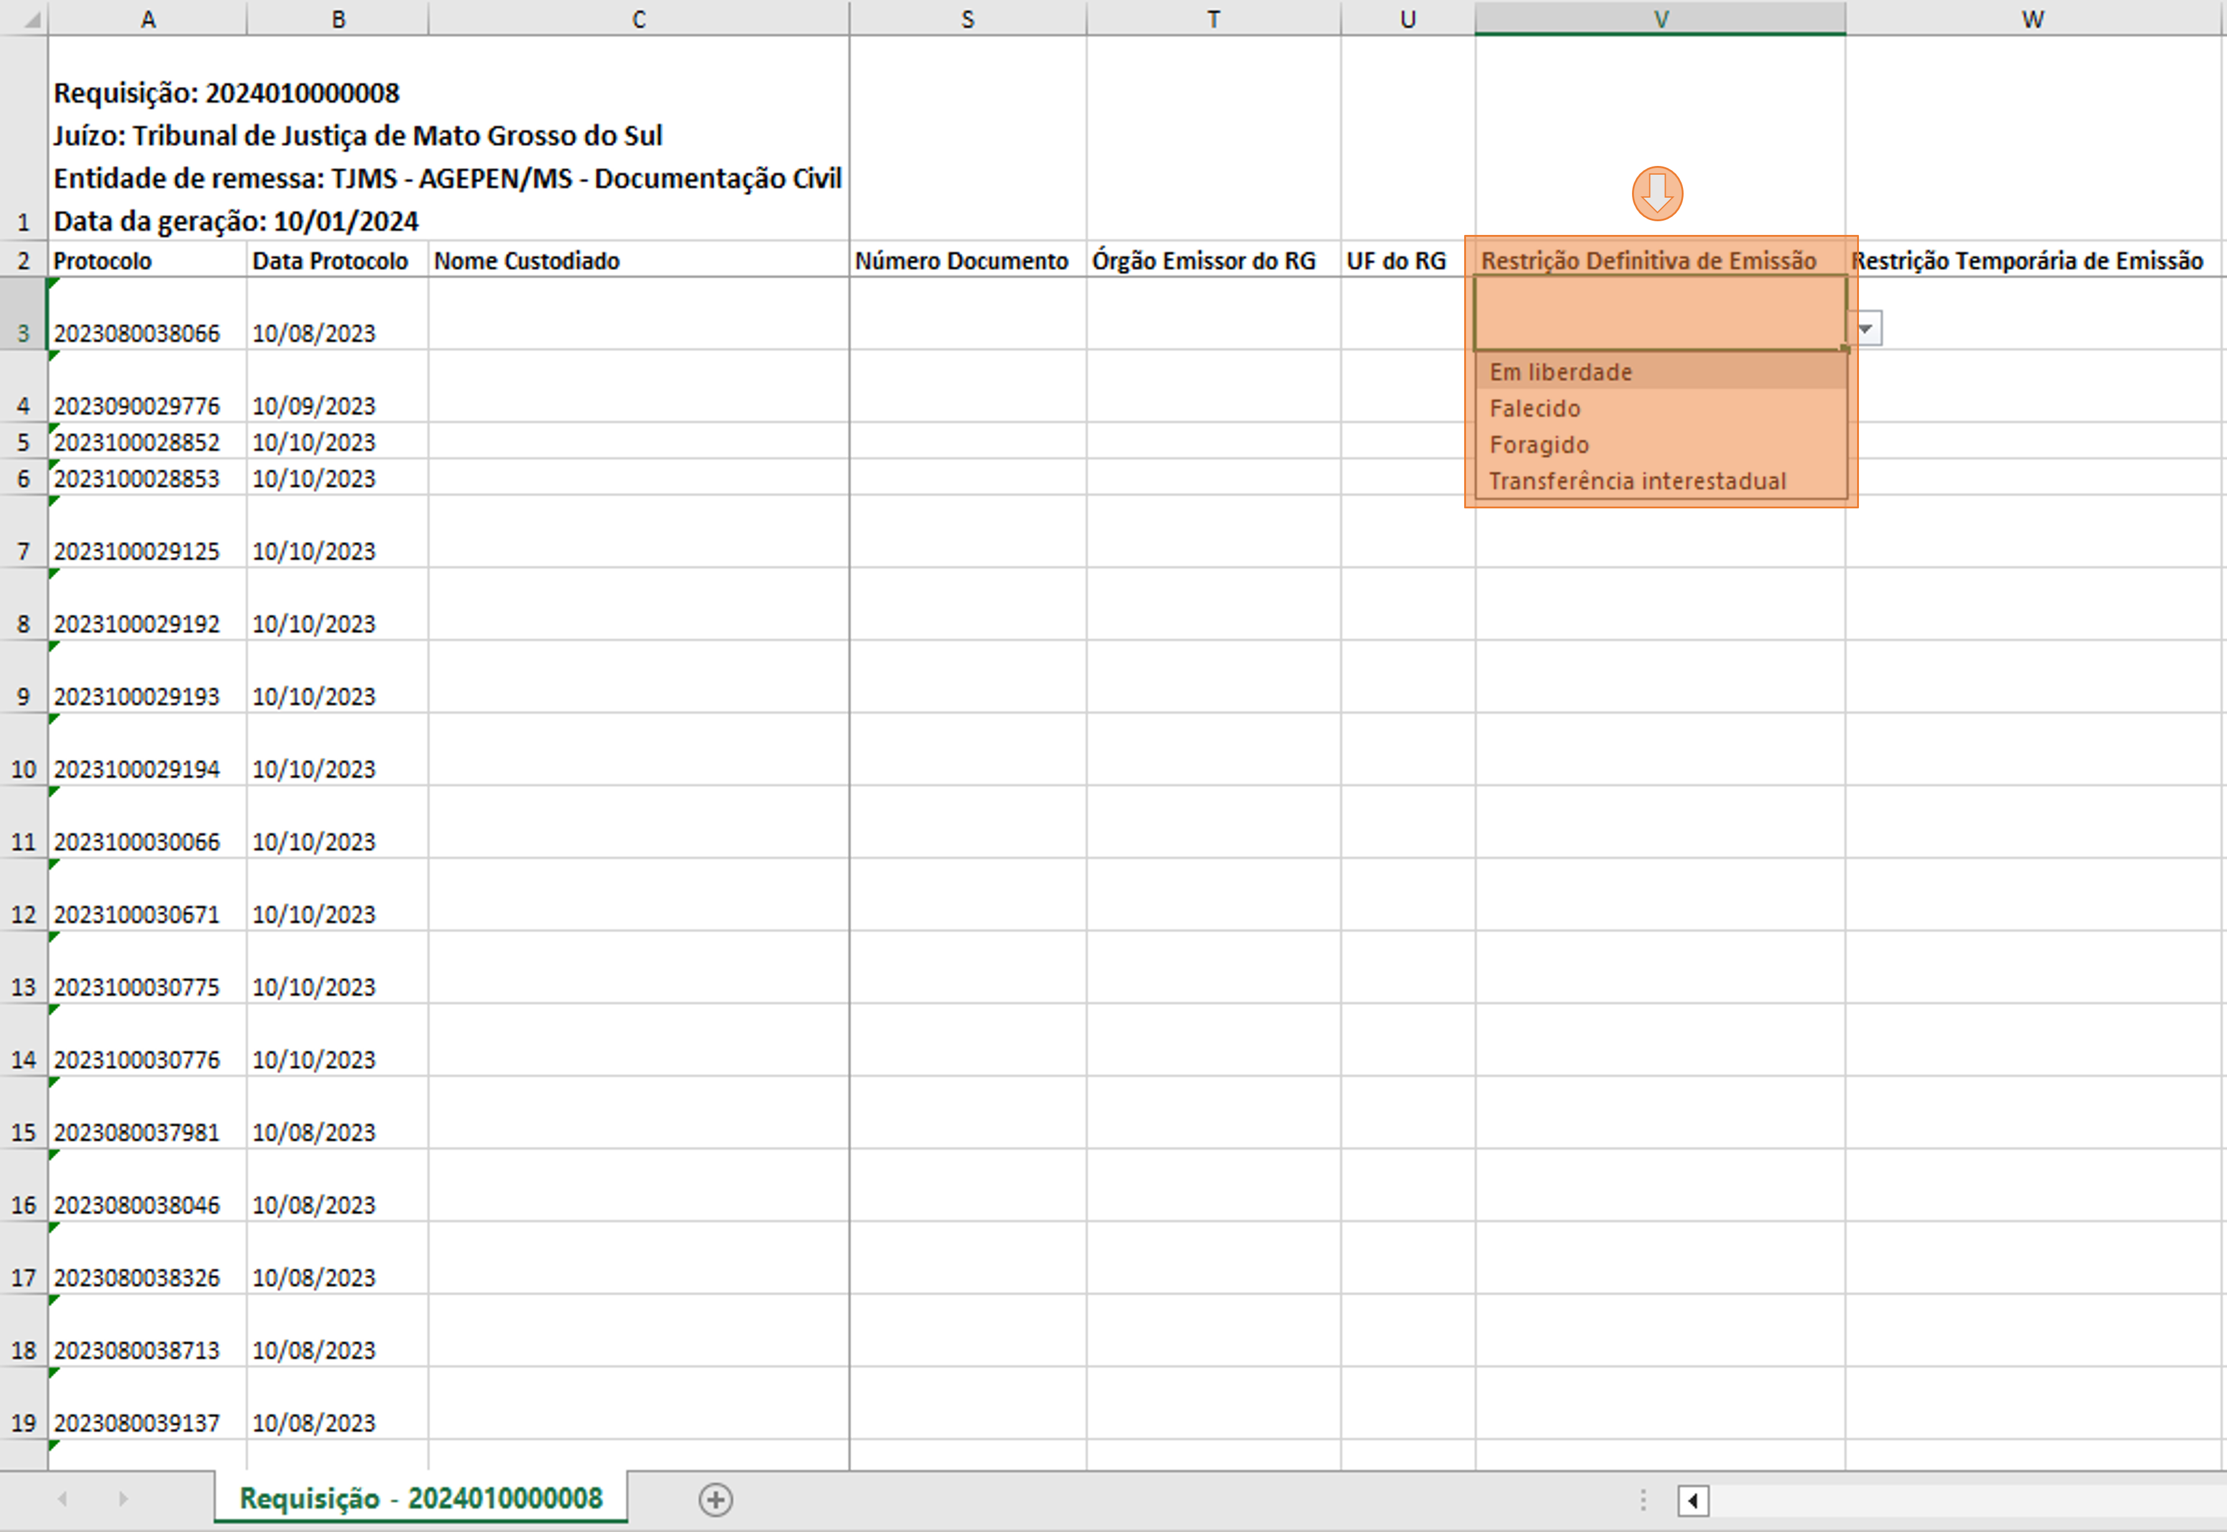Viewport: 2227px width, 1532px height.
Task: Select cell with protocol 2023100030671
Action: [x=147, y=894]
